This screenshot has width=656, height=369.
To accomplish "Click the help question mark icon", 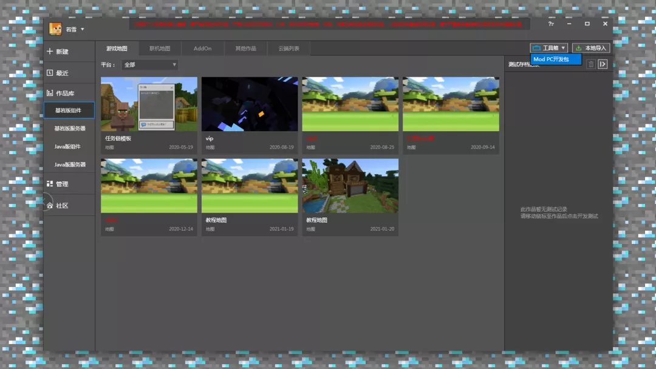I will (551, 24).
